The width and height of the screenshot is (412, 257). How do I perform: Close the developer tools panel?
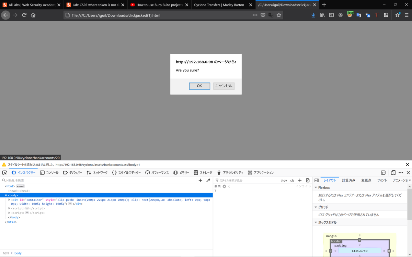[408, 173]
